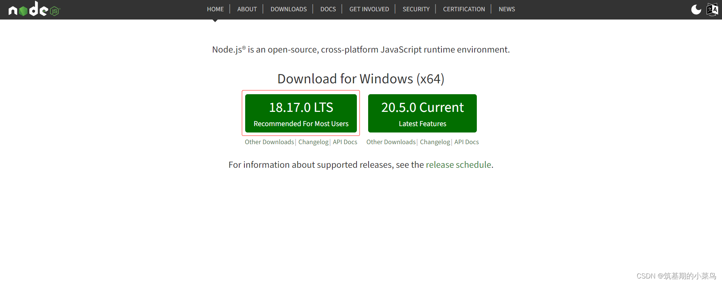Open API Docs for 20.5.0 Current

click(466, 142)
